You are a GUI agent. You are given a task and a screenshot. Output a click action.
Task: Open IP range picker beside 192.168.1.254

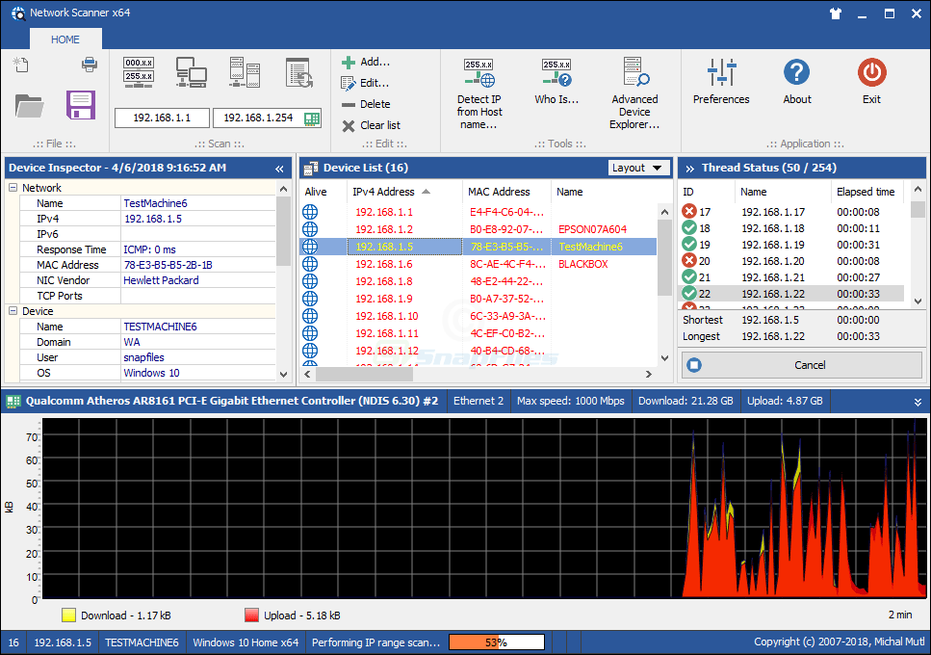(x=312, y=118)
